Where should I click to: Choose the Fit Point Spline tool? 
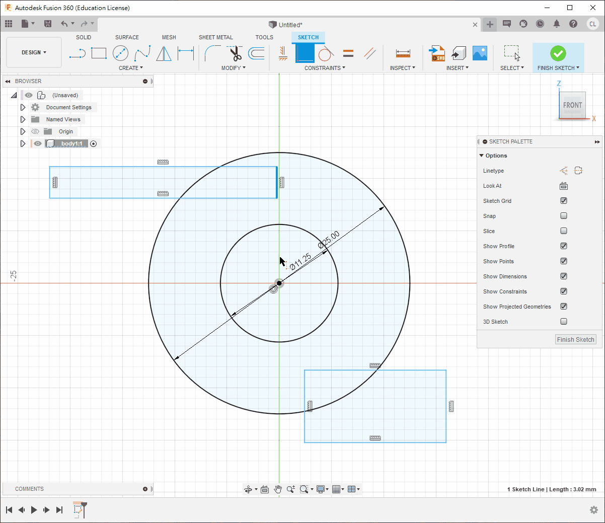pyautogui.click(x=142, y=53)
